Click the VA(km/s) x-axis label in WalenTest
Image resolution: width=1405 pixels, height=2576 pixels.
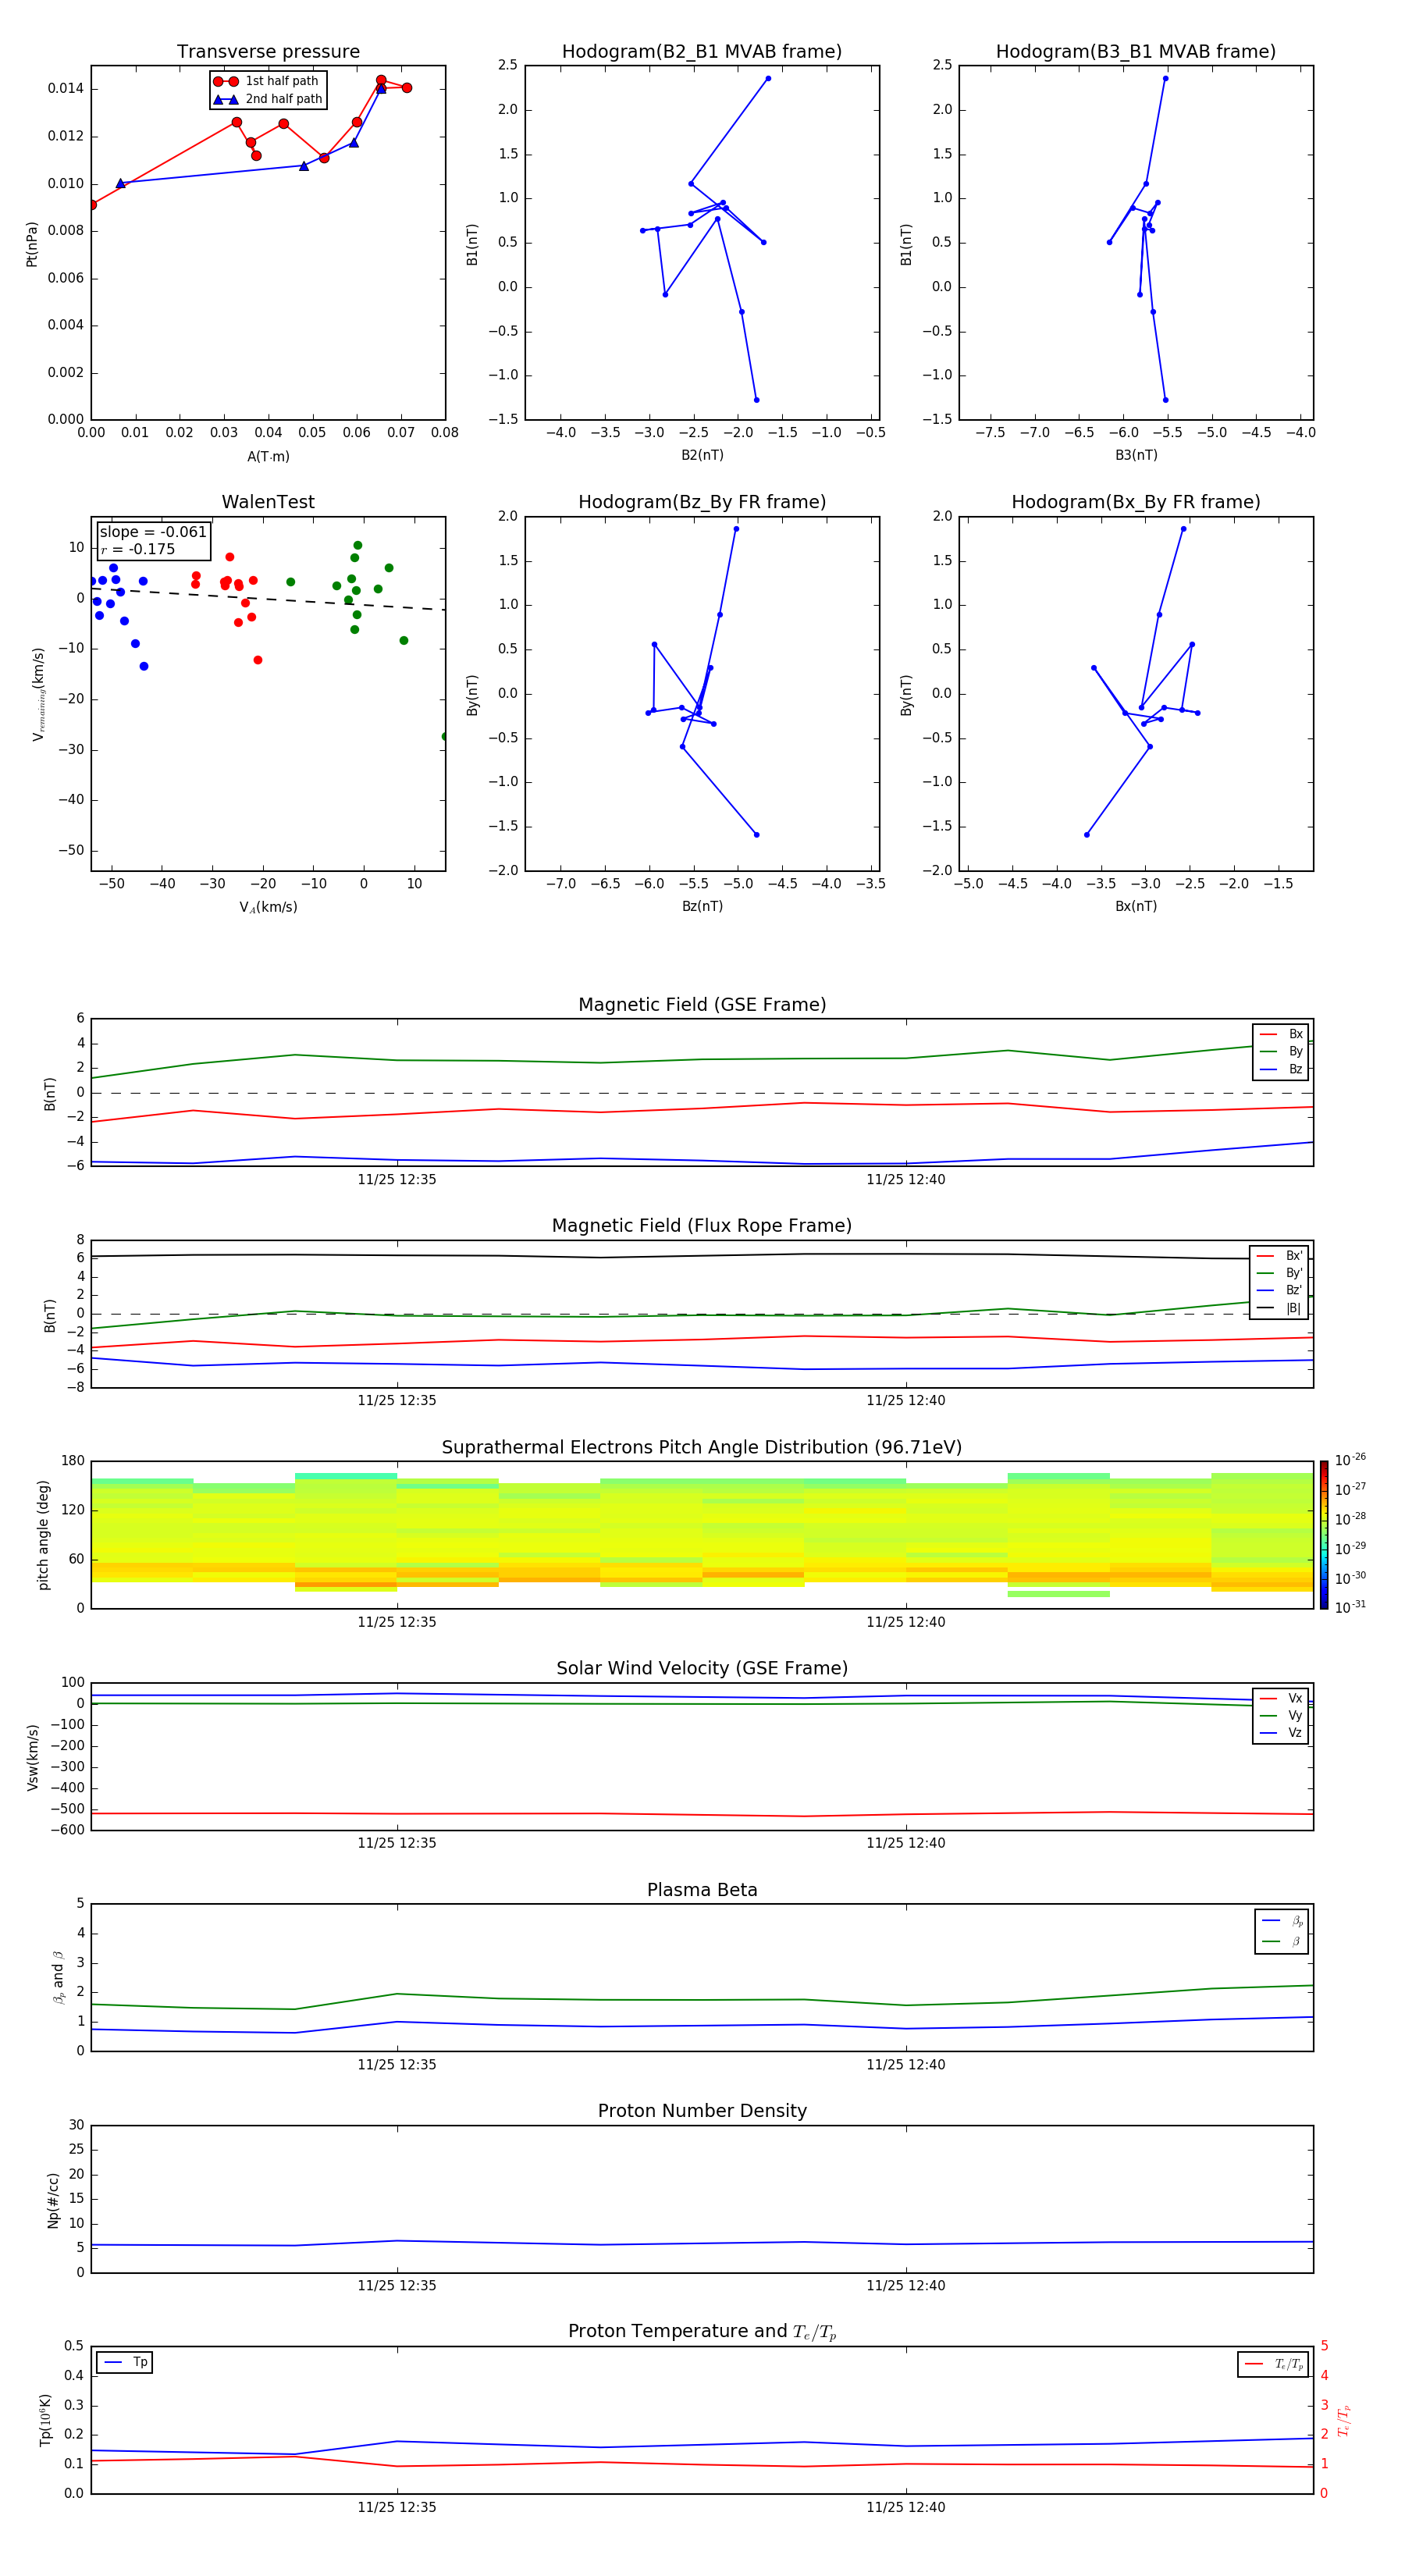tap(268, 907)
